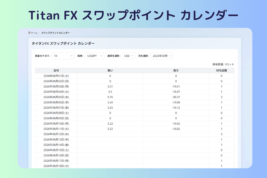Open the 通貨を選択 dropdown showing USD

[x=128, y=56]
